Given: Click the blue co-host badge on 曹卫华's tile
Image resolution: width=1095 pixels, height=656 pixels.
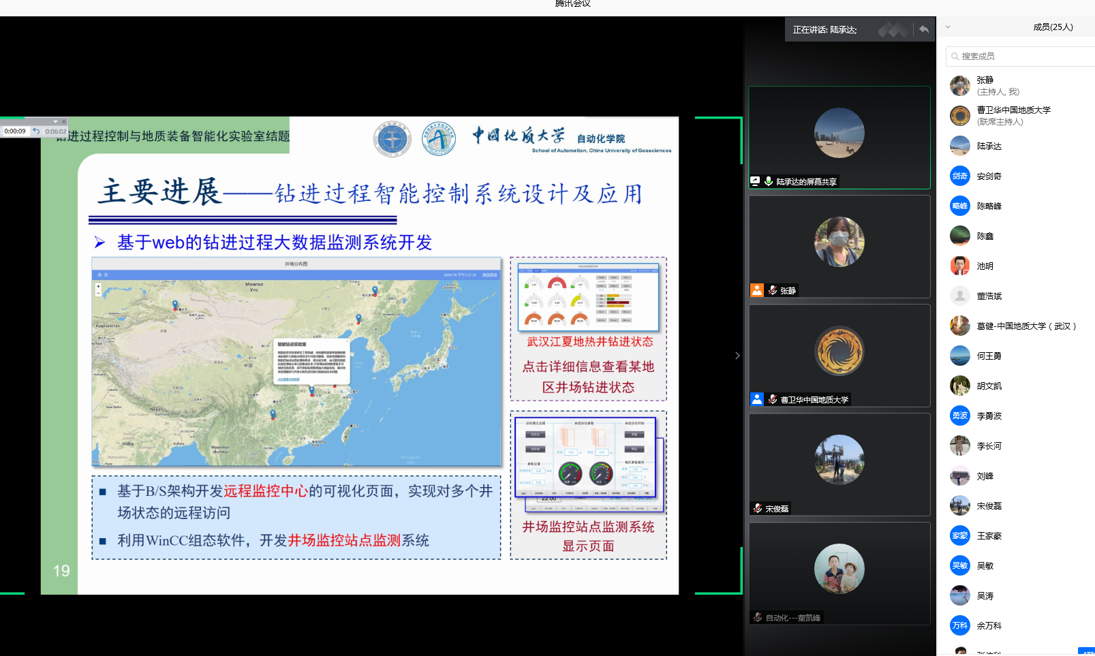Looking at the screenshot, I should [x=757, y=399].
